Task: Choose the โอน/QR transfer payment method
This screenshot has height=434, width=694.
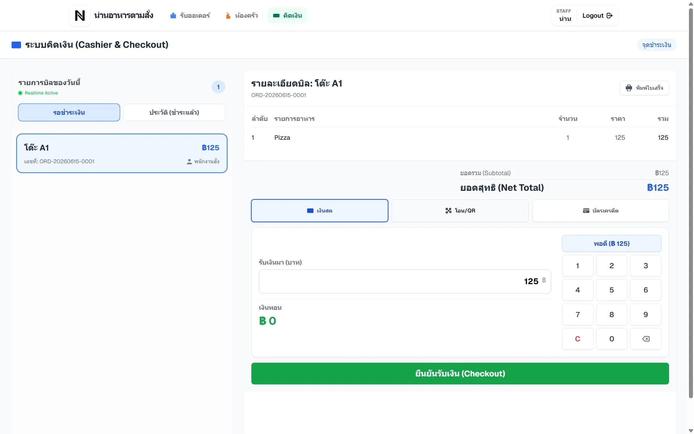Action: (x=460, y=211)
